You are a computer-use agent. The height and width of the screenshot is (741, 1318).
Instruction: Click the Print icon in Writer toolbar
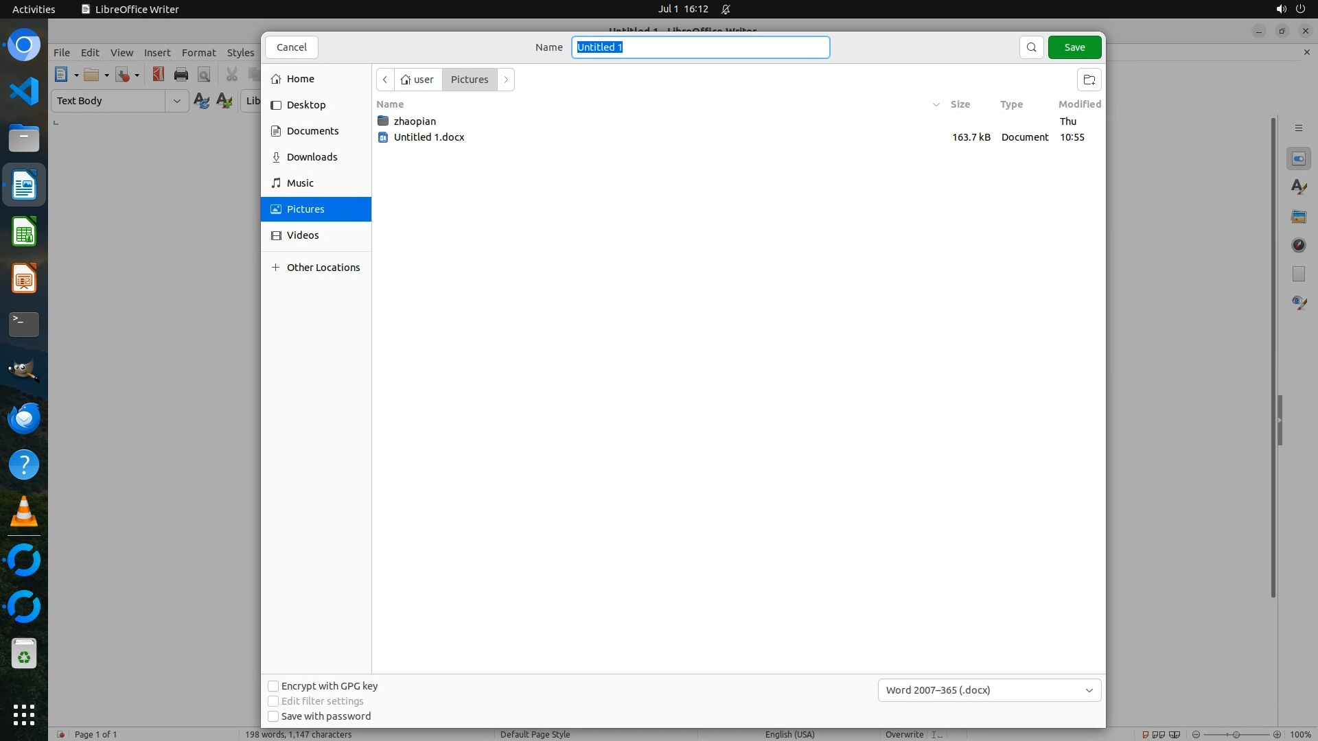[181, 75]
